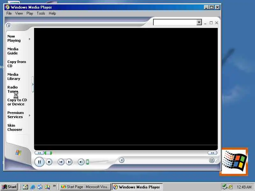Pause playback with the Pause button
The height and width of the screenshot is (191, 255).
point(39,162)
